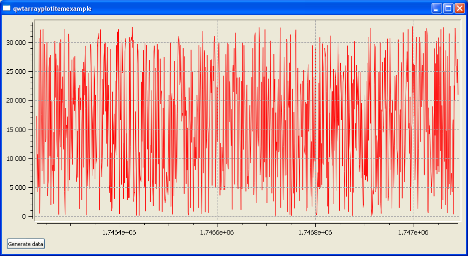Viewport: 468px width, 256px height.
Task: Click the 1,7464e+06 x-axis label
Action: (x=119, y=233)
